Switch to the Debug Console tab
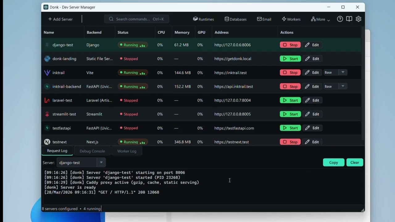This screenshot has width=395, height=222. 92,151
